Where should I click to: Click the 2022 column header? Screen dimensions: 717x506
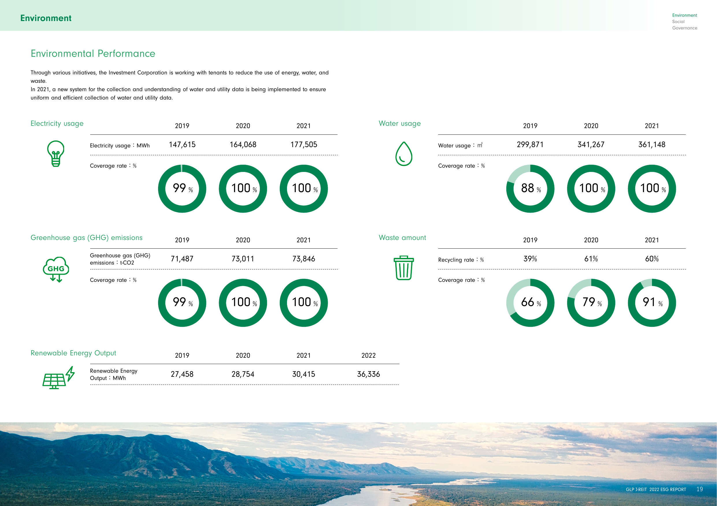click(368, 355)
